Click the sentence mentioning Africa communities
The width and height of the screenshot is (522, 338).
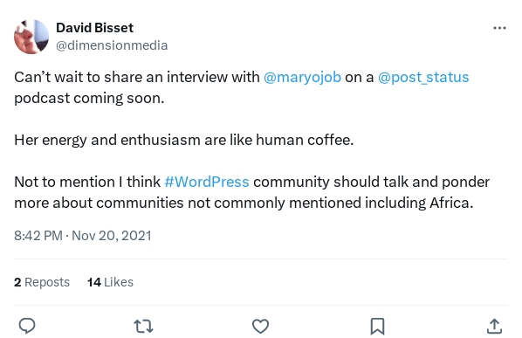251,192
